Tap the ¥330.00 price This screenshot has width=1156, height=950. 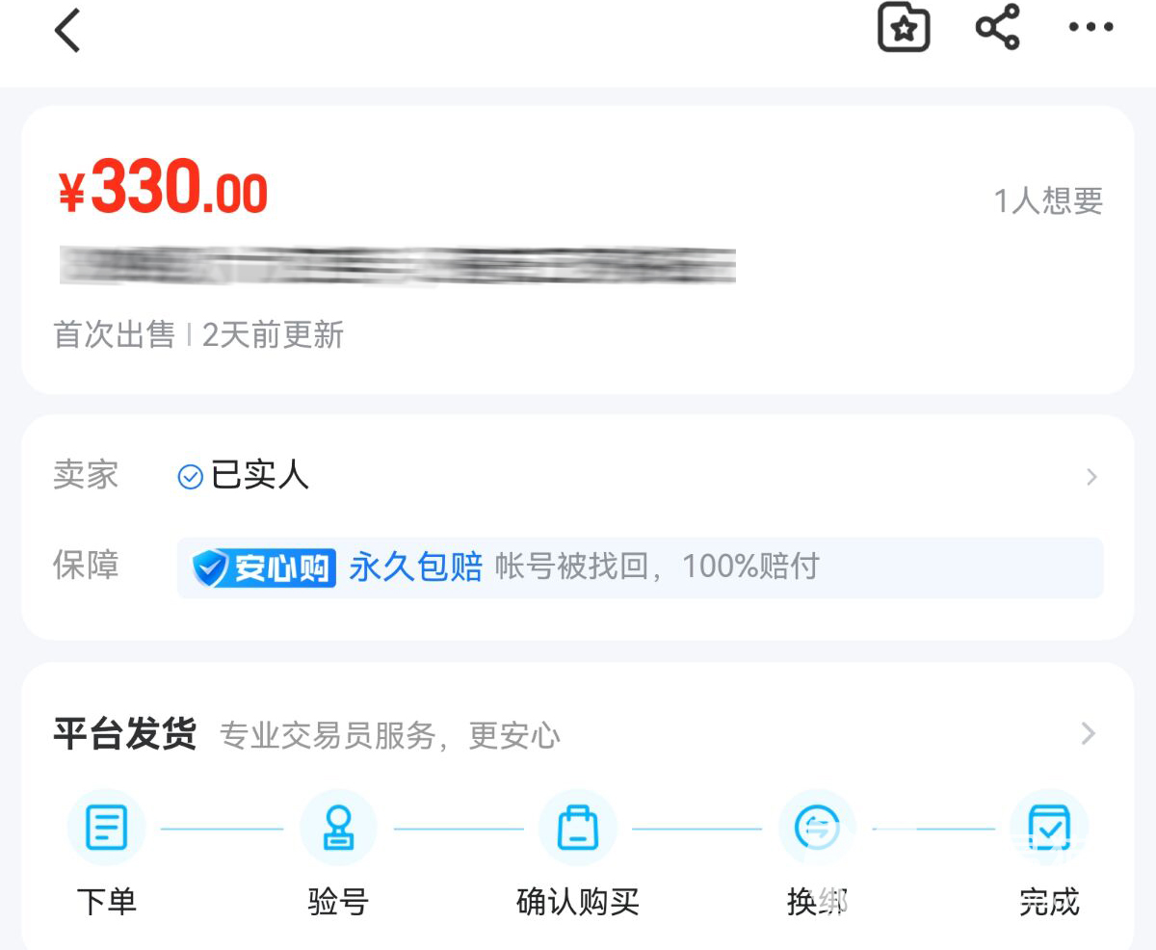pos(163,187)
